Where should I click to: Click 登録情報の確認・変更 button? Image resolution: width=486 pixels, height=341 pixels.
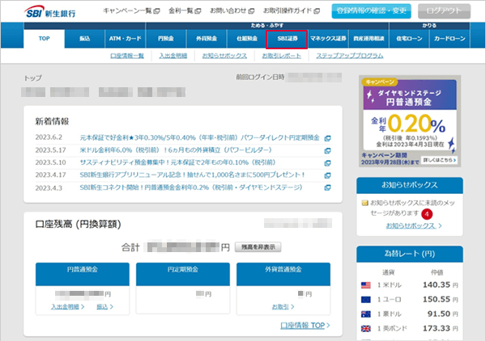coord(371,11)
